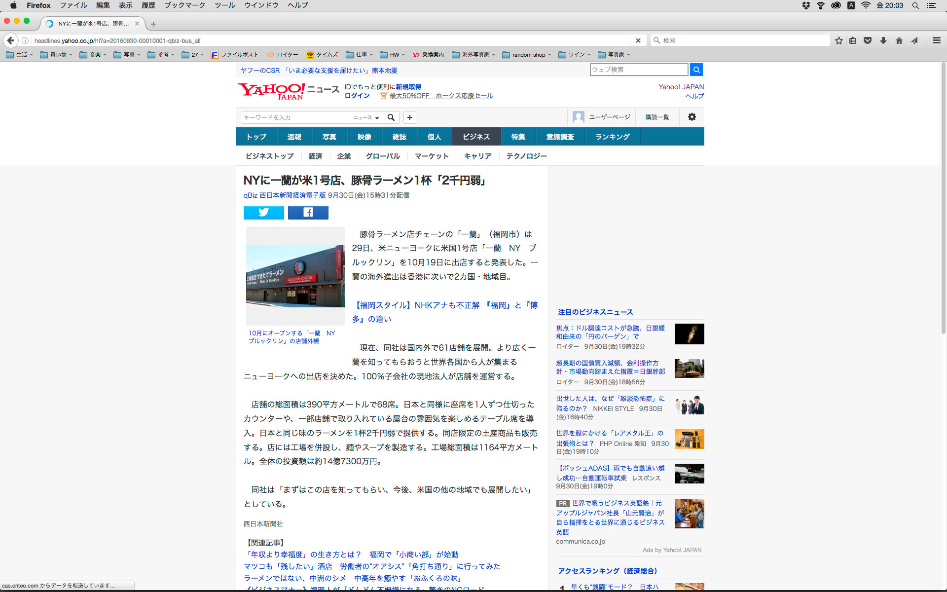Open the ブックマーク menu in menu bar

tap(184, 5)
